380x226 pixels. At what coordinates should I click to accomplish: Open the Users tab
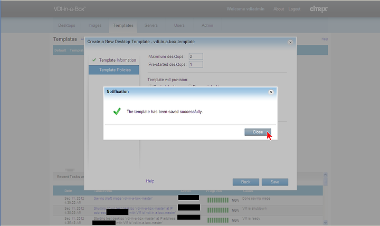click(179, 25)
